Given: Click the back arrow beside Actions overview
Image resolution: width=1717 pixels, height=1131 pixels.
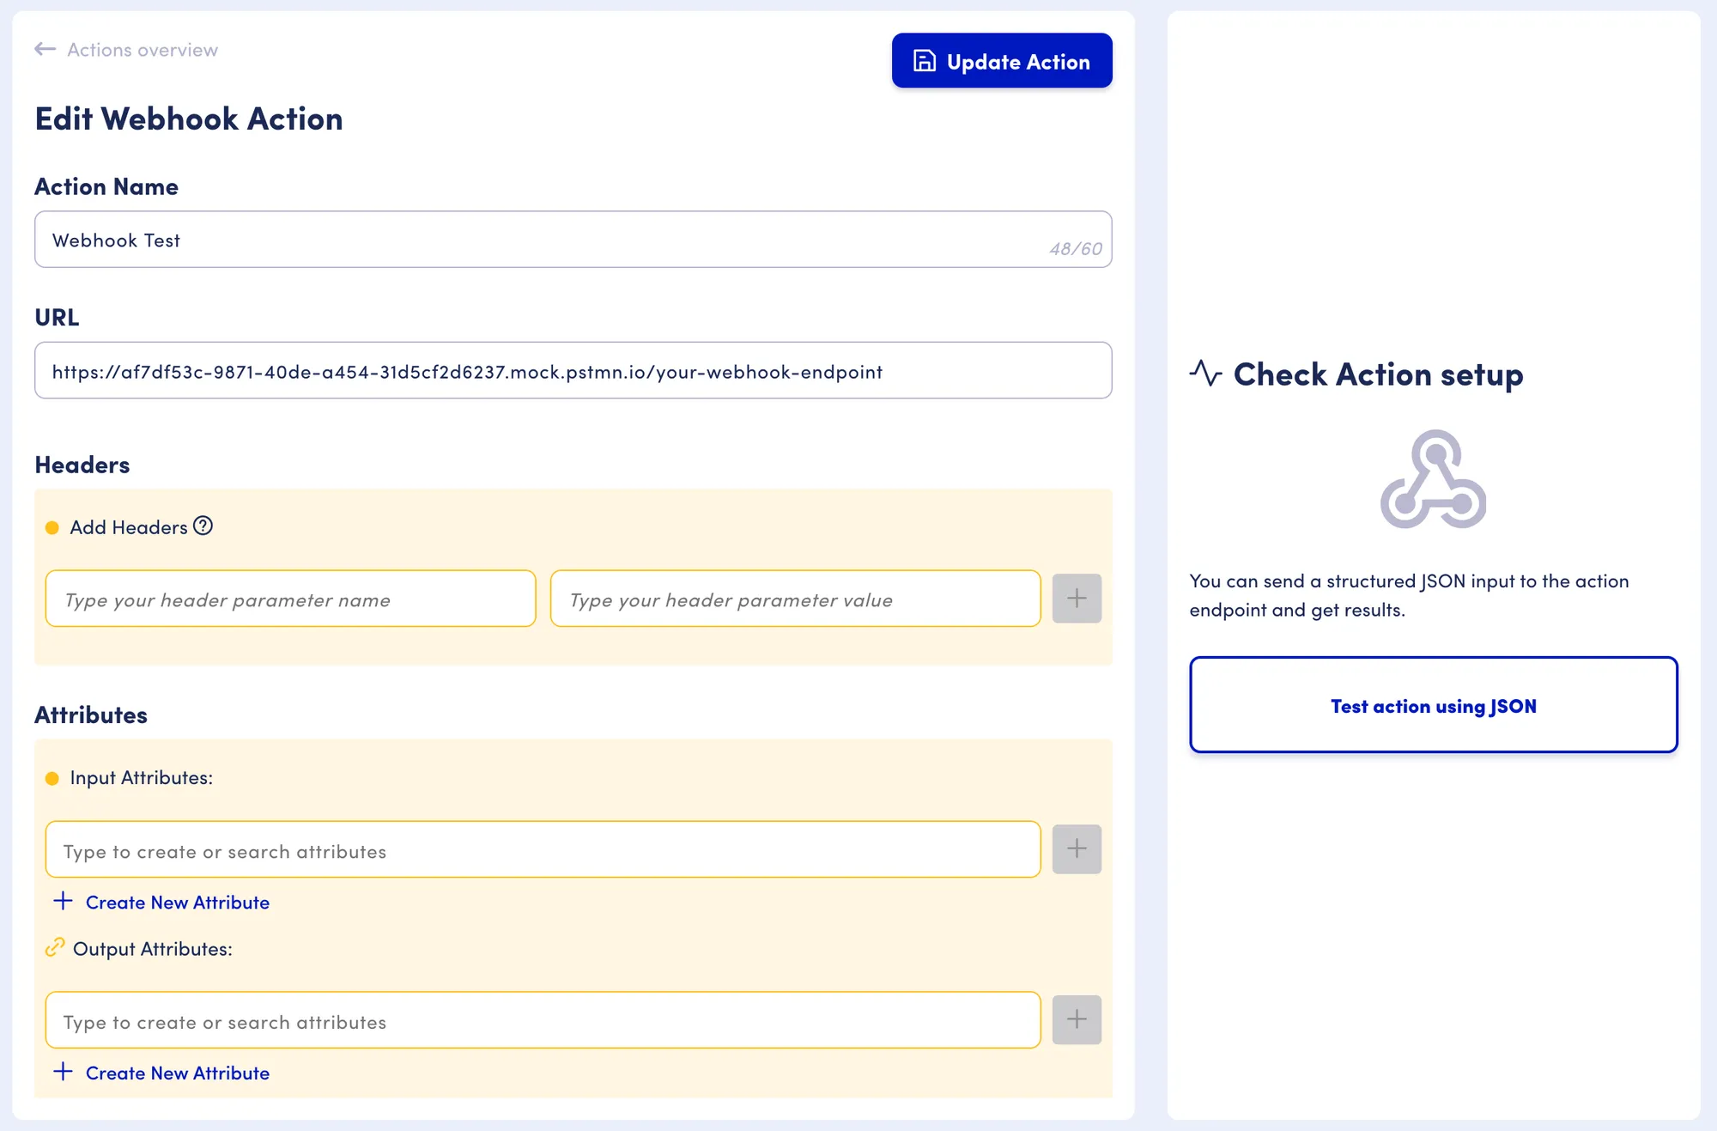Looking at the screenshot, I should click(x=46, y=49).
